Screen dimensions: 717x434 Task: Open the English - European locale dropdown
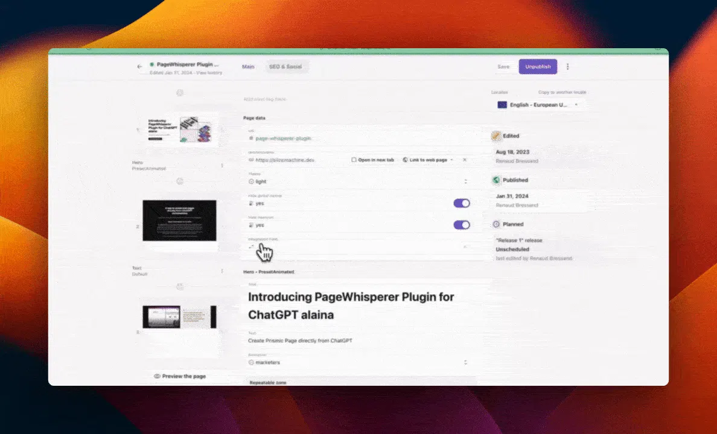pos(537,104)
